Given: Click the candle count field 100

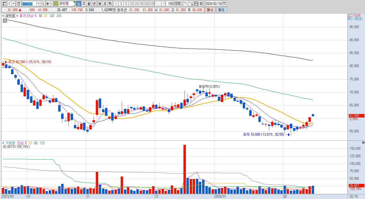Looking at the screenshot, I should [x=170, y=4].
